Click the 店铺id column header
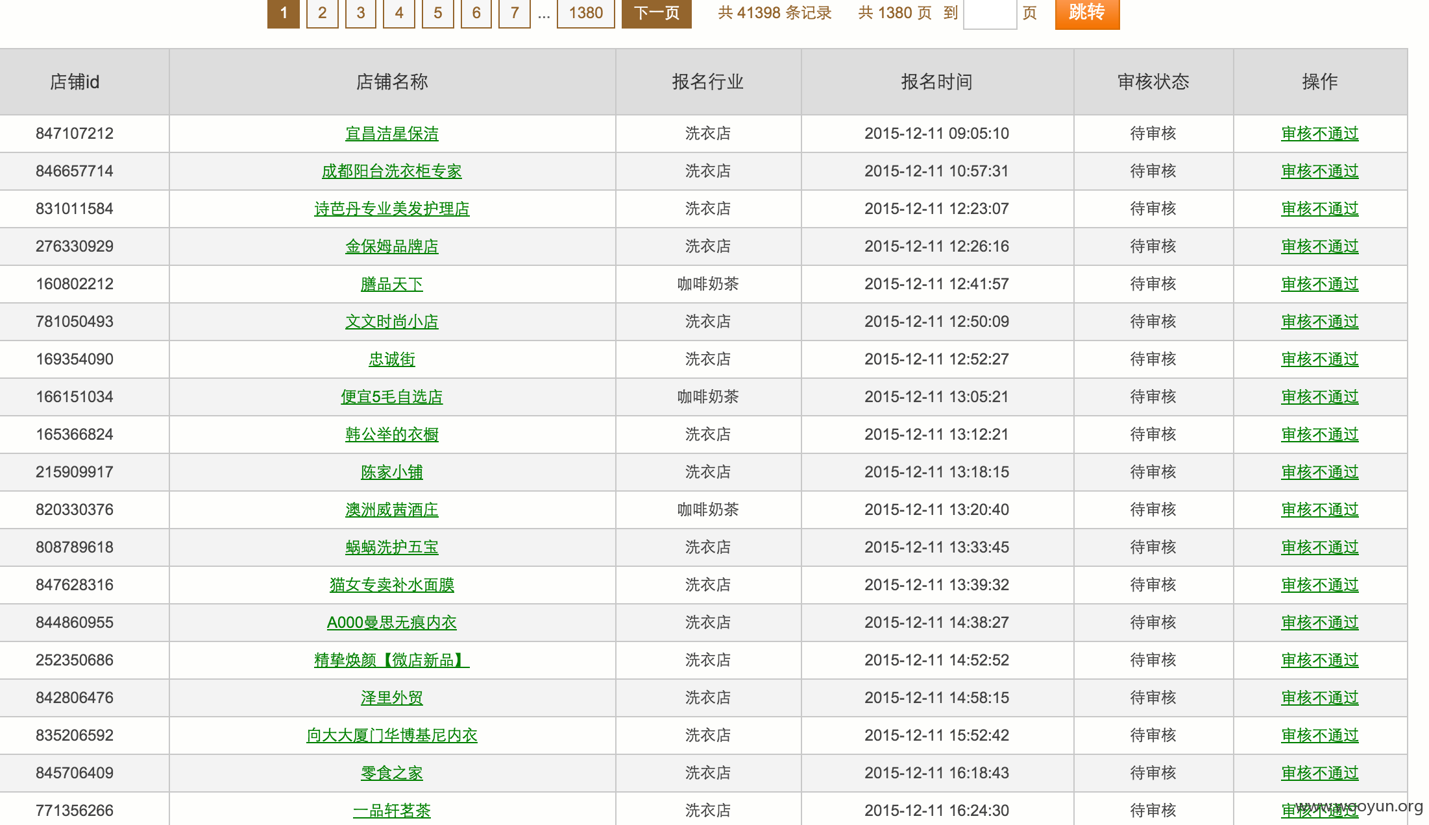1429x825 pixels. point(84,82)
